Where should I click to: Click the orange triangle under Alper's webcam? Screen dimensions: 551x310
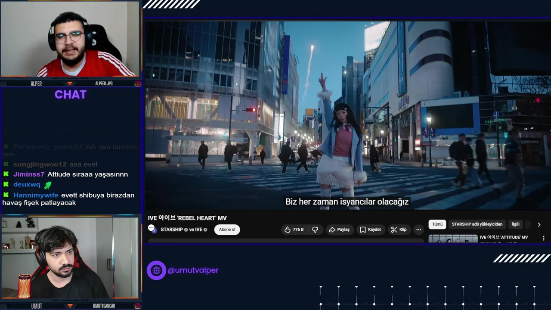(x=70, y=84)
